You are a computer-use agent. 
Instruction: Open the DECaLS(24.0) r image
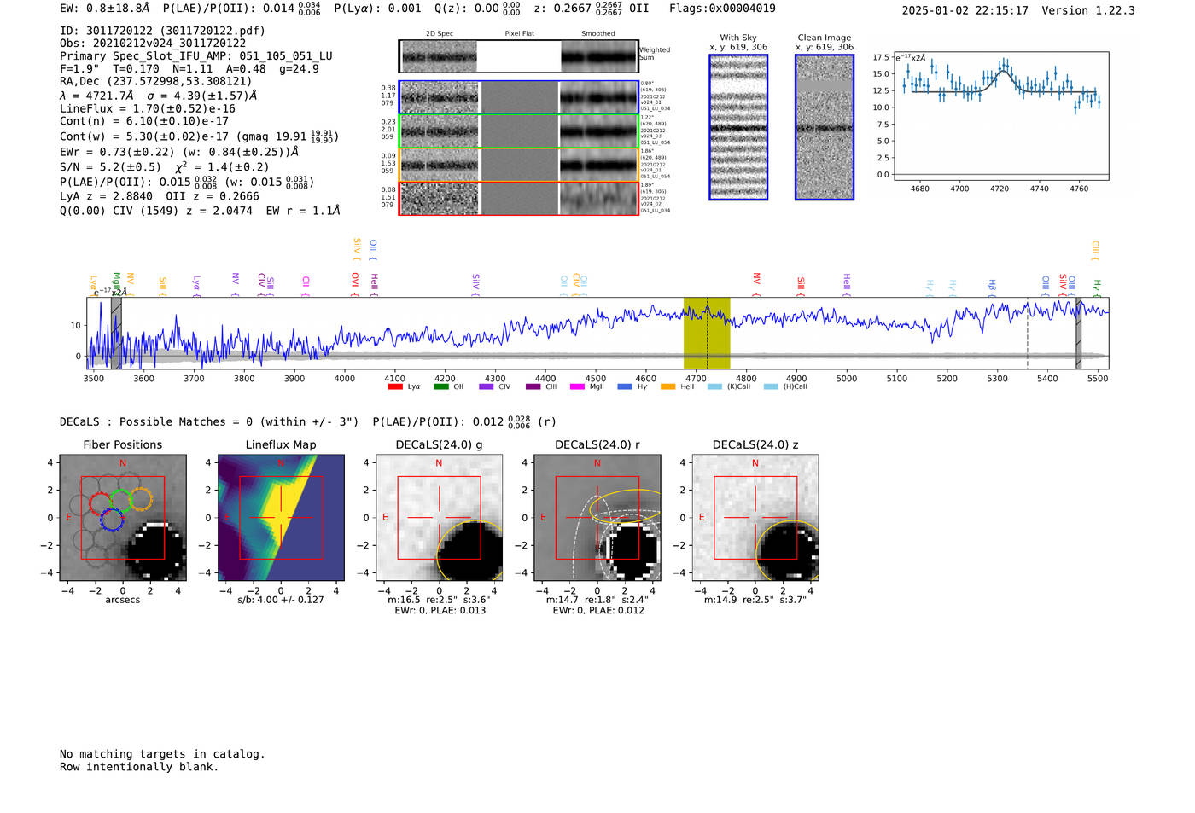point(597,518)
